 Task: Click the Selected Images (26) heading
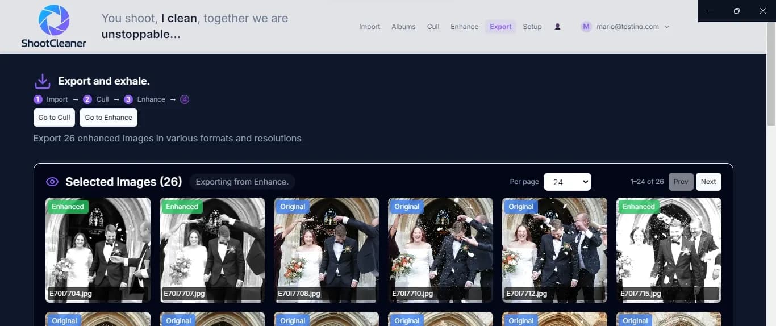pos(123,182)
